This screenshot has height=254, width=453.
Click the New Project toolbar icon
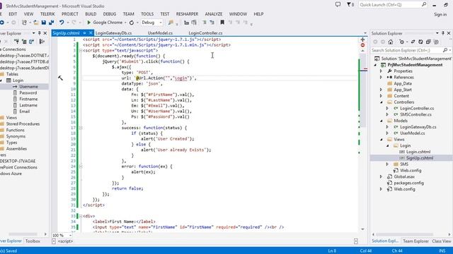(25, 23)
